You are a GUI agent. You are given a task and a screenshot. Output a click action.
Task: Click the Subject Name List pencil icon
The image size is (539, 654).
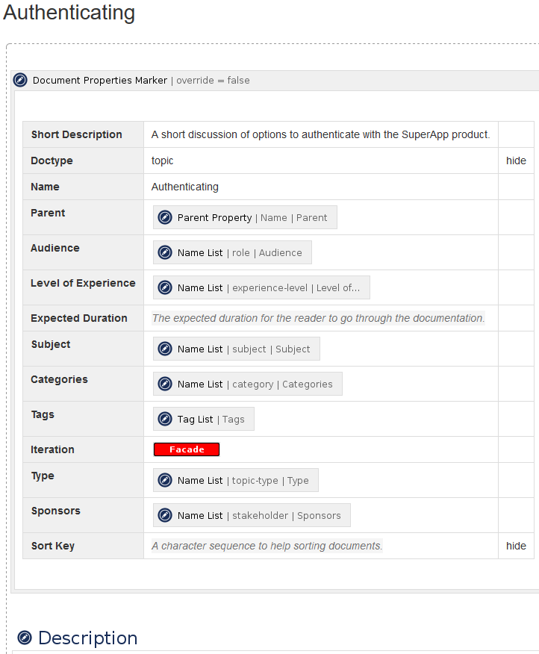click(165, 349)
